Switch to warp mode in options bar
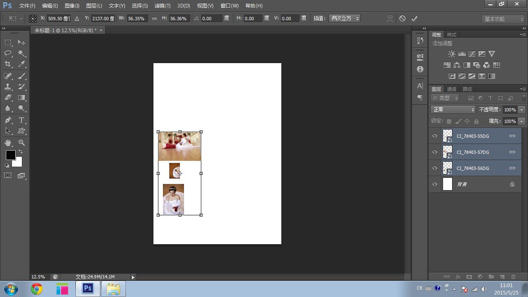Image resolution: width=528 pixels, height=297 pixels. 390,18
